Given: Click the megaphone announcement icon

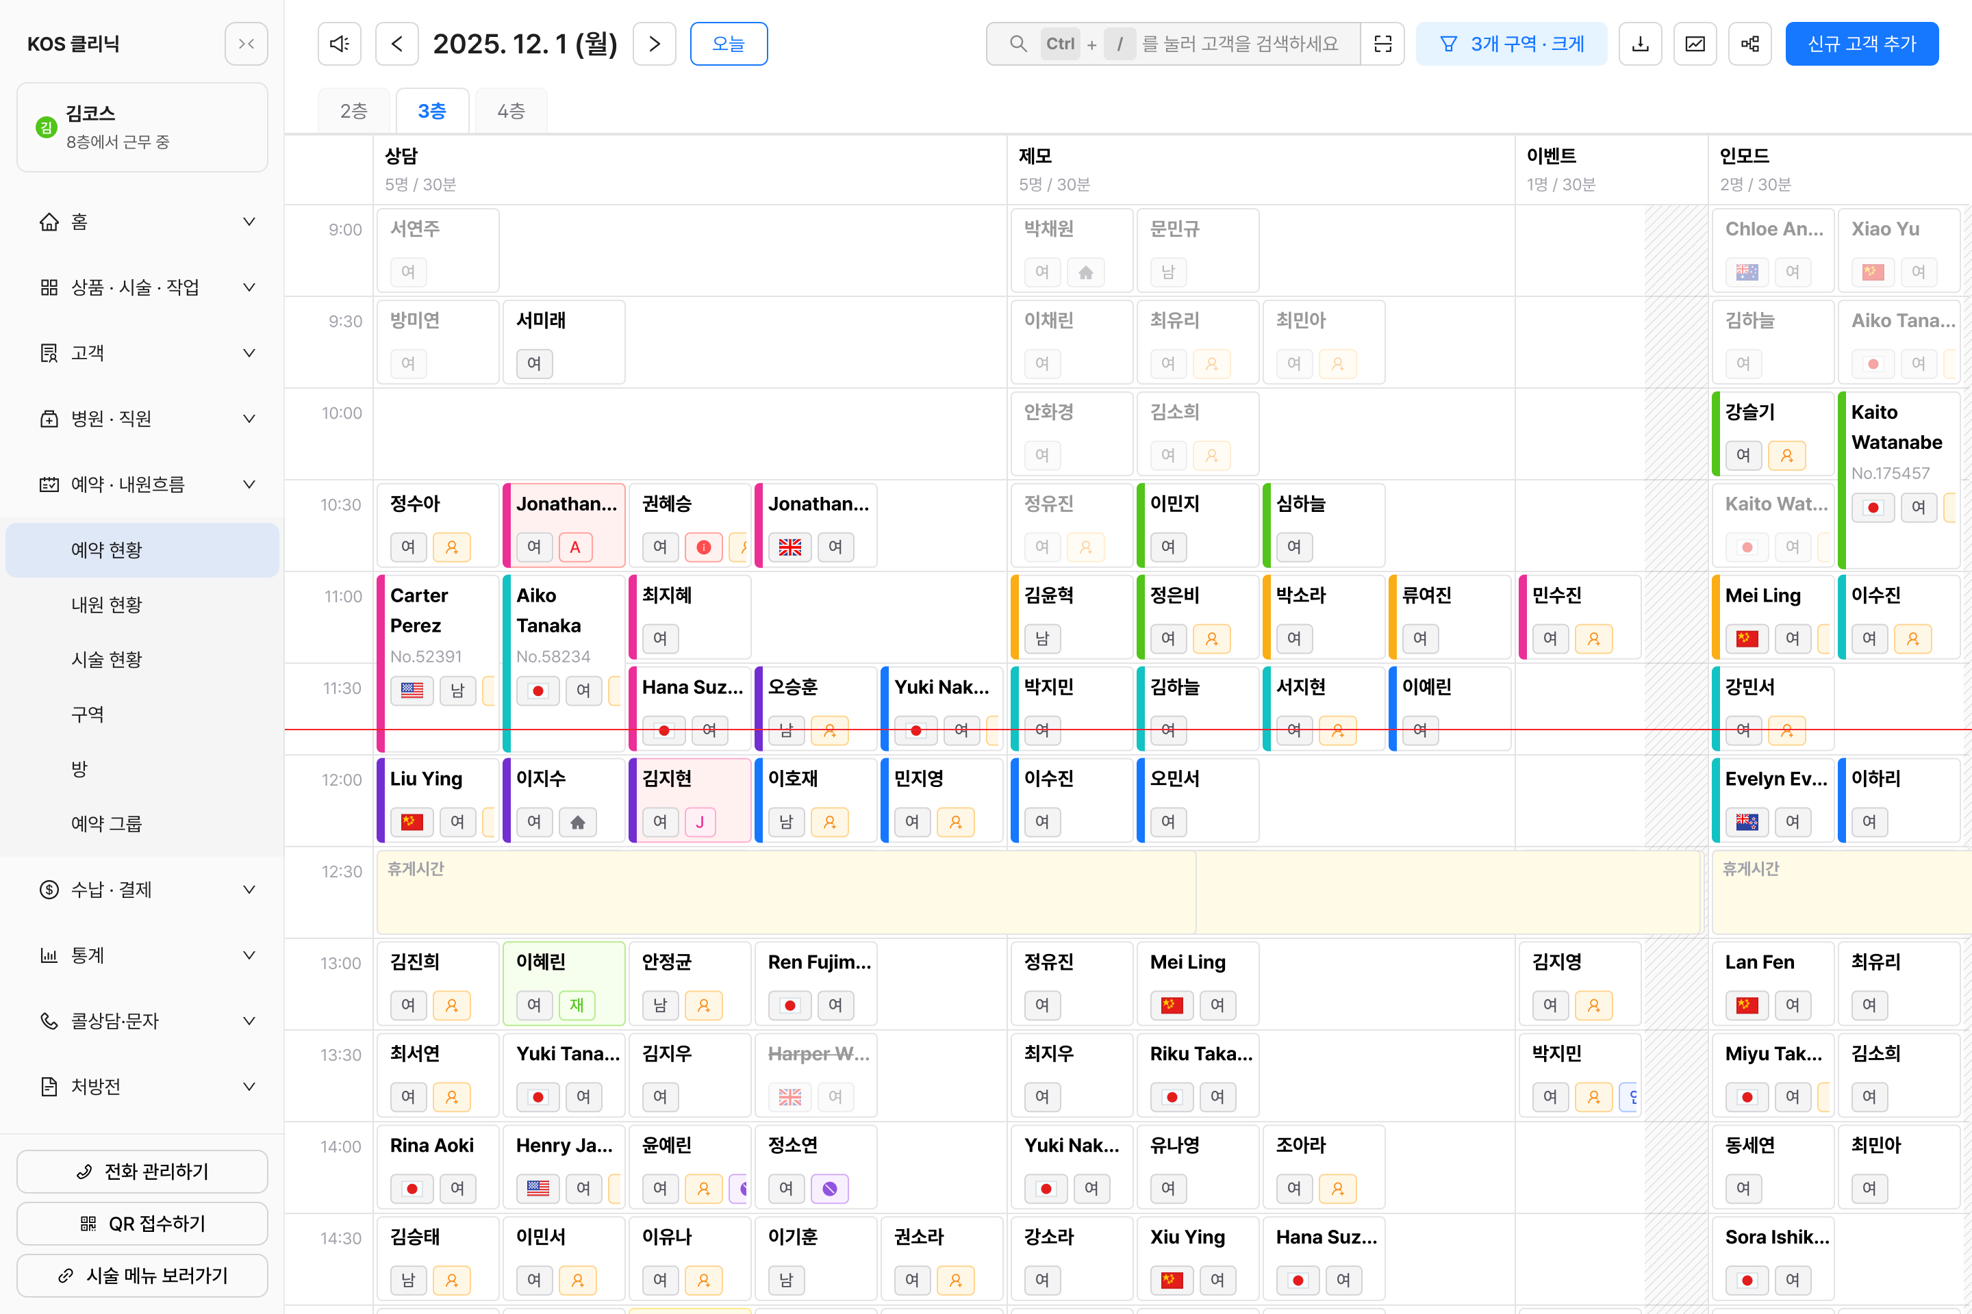Looking at the screenshot, I should (x=340, y=44).
